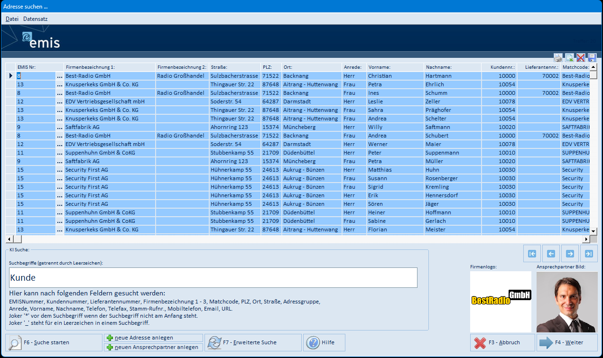This screenshot has height=358, width=603.
Task: Print the address list via printer icon
Action: click(558, 58)
